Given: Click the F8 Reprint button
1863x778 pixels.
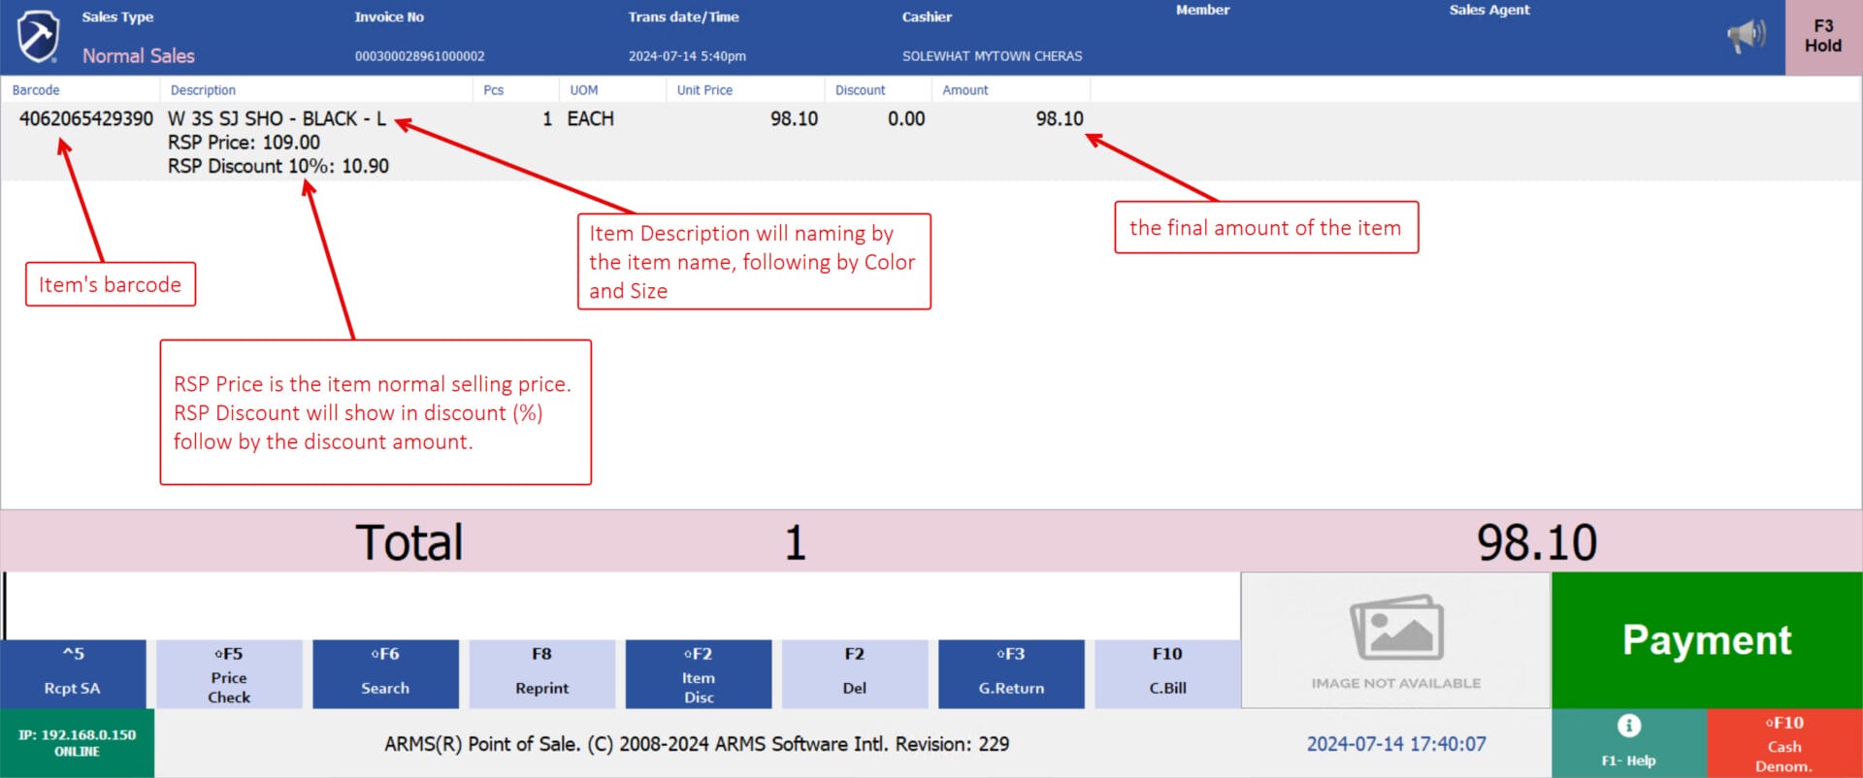Looking at the screenshot, I should pos(541,673).
